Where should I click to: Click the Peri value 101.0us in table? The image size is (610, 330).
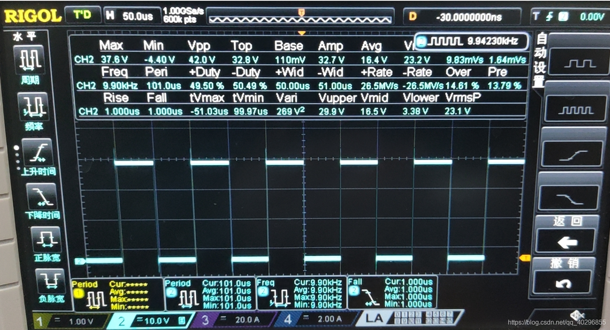tap(164, 86)
